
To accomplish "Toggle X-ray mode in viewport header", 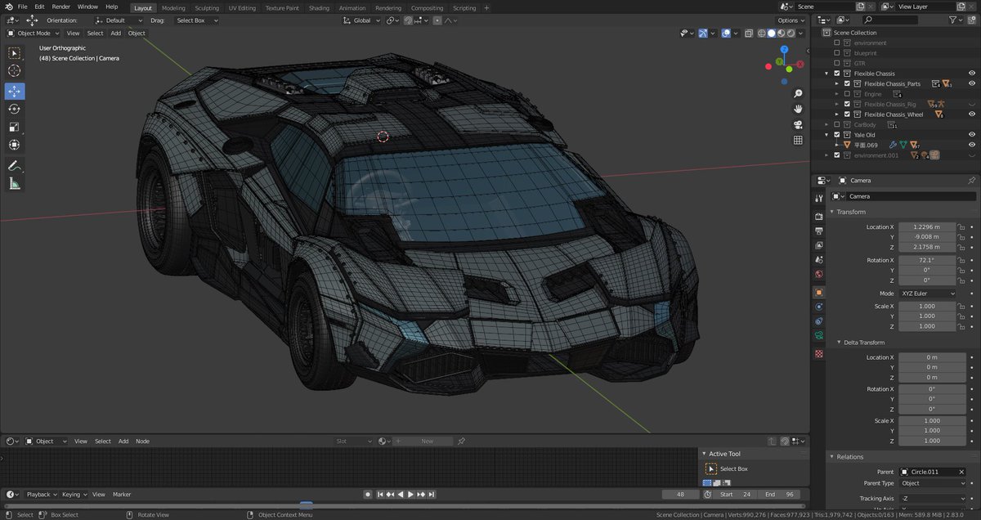I will point(750,34).
